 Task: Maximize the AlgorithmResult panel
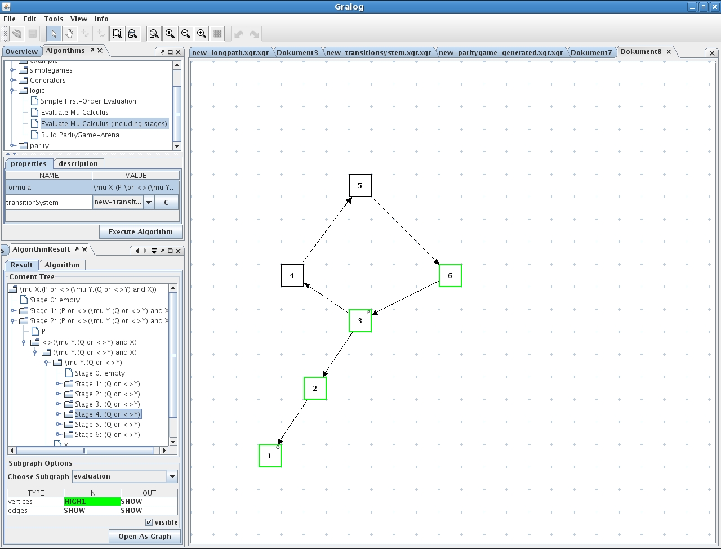click(170, 251)
